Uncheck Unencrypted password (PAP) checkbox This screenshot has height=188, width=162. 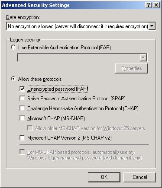pos(22,89)
